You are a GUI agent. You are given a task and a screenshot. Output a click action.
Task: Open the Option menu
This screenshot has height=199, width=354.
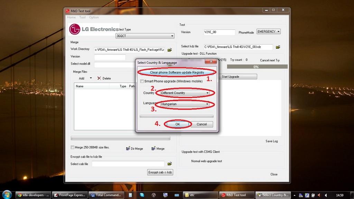click(x=94, y=17)
